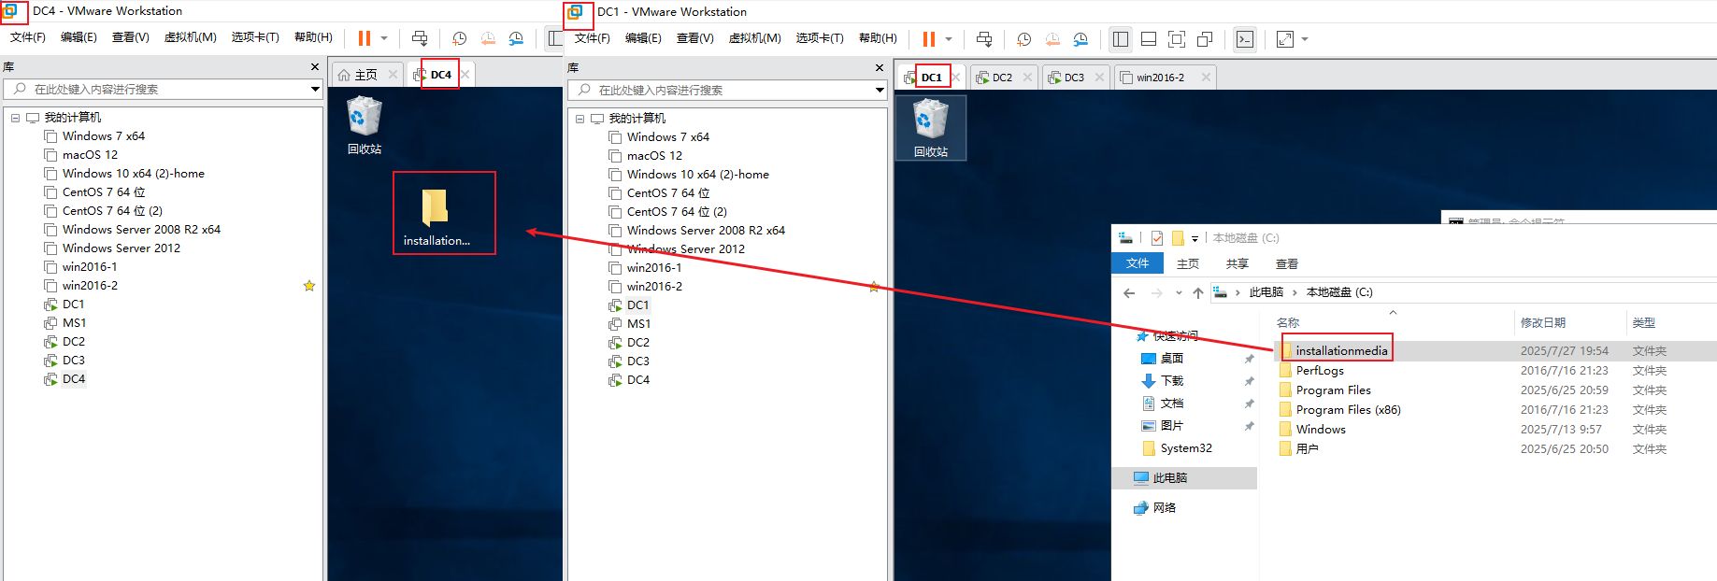Image resolution: width=1717 pixels, height=581 pixels.
Task: Open 选项卡(T) menu in DC1 window
Action: click(820, 38)
